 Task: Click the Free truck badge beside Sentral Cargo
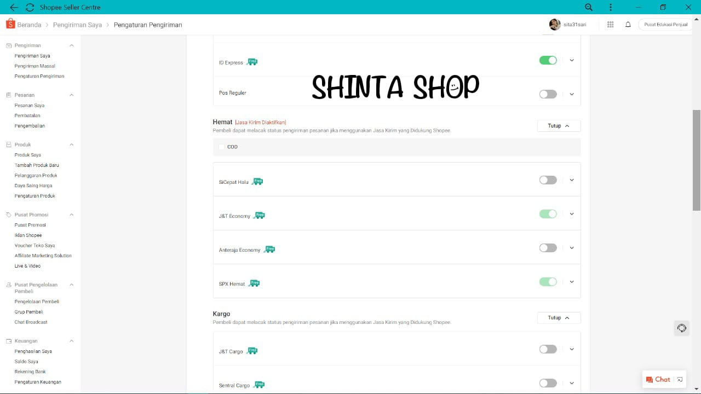pyautogui.click(x=258, y=384)
